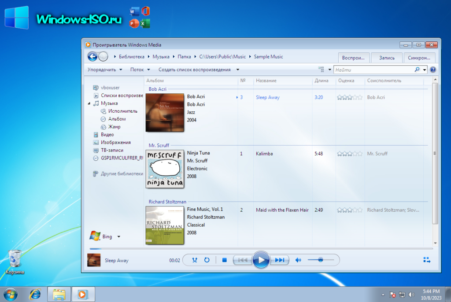Click the search magnifier icon

pos(417,70)
